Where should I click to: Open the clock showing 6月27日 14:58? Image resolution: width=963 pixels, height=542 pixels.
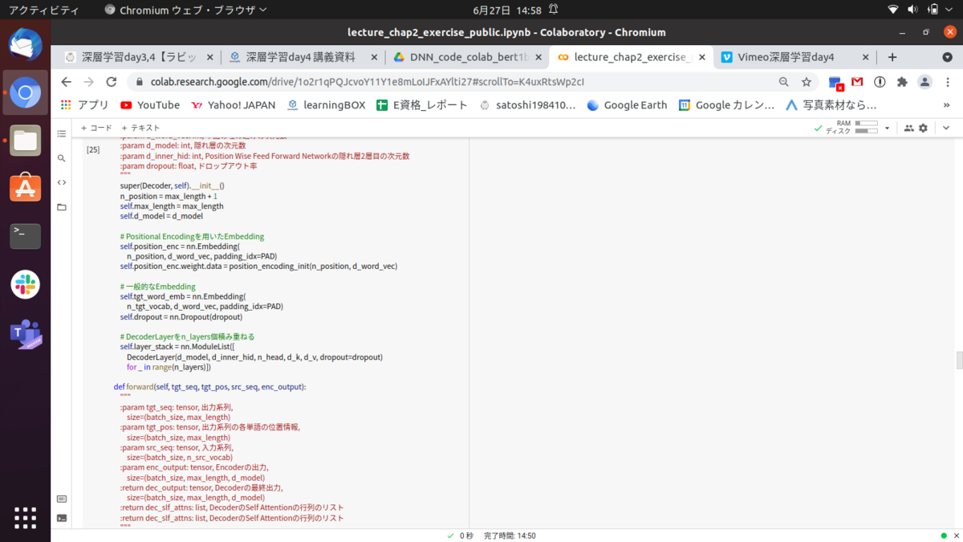click(x=506, y=10)
